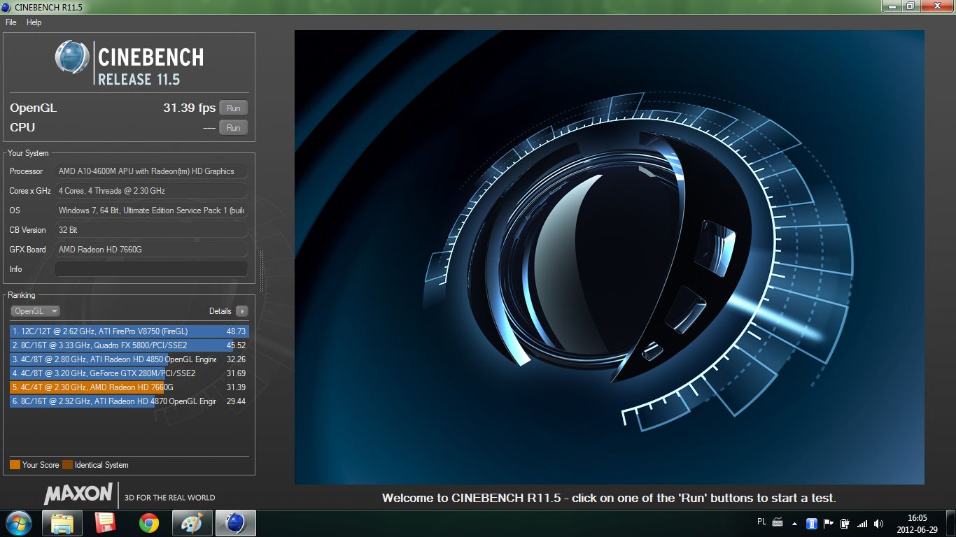This screenshot has height=537, width=956.
Task: Open the Action Center flag icon
Action: tap(829, 523)
